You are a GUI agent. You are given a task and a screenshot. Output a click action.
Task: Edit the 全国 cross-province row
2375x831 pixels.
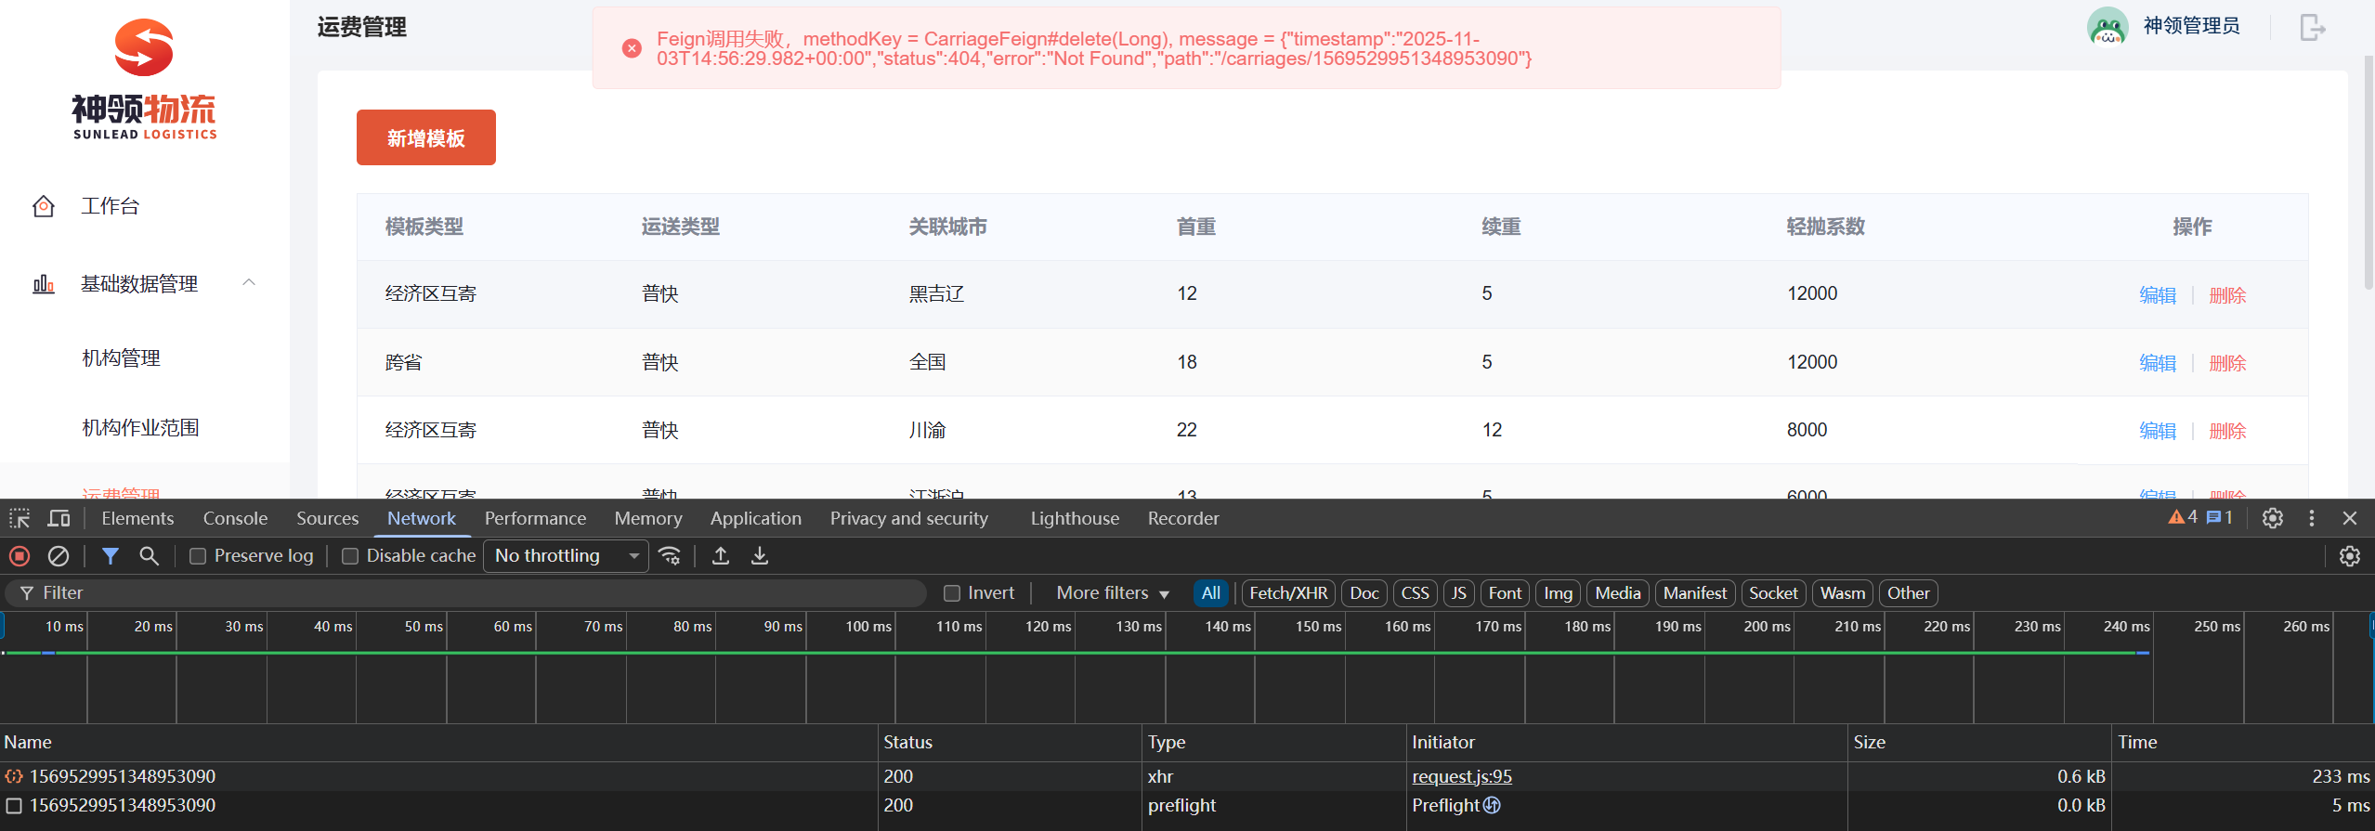2158,363
